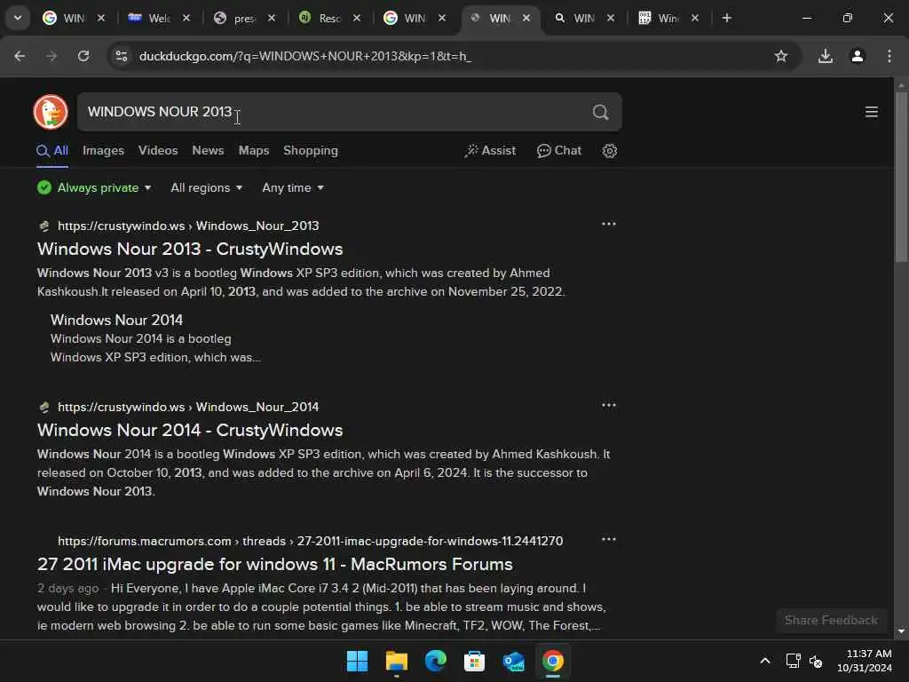Close the 'Resc' tab

coord(357,18)
